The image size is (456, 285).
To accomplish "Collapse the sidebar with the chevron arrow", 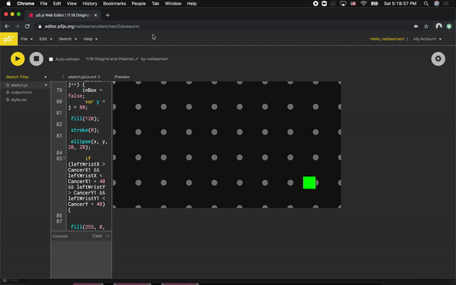I will (x=63, y=77).
